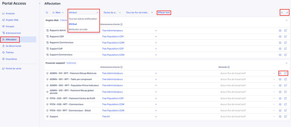Click check-circle icon on ADMIN - 011 row
291x127 pixels.
(280, 73)
